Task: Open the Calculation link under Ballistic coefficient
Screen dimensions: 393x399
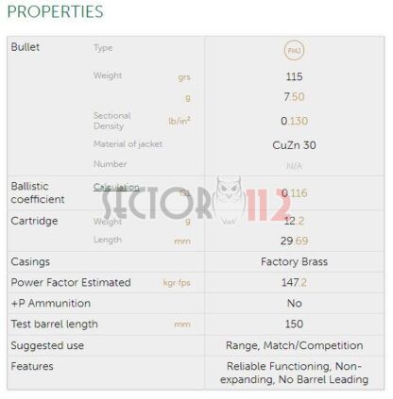Action: 116,187
